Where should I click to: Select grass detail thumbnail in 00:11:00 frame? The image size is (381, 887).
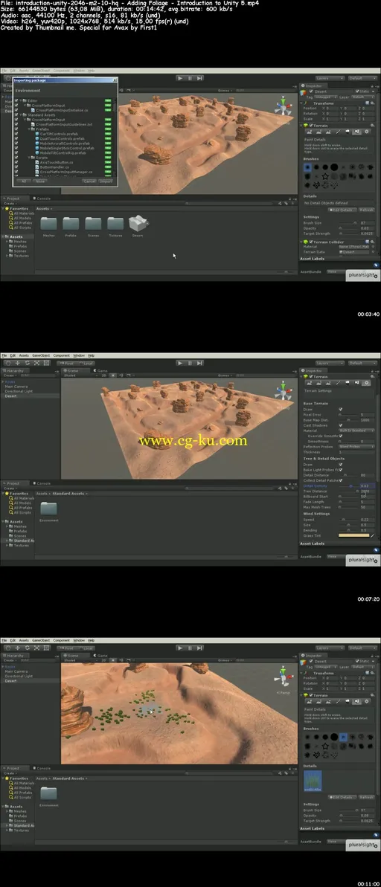tap(313, 781)
